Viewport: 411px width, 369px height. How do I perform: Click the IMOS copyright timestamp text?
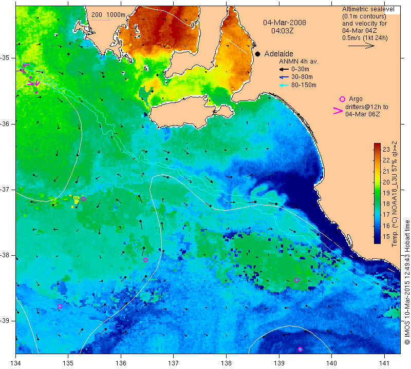(x=407, y=282)
